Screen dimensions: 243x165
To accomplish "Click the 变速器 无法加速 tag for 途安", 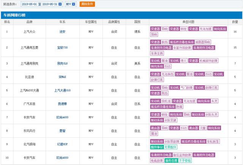I will [x=200, y=29].
